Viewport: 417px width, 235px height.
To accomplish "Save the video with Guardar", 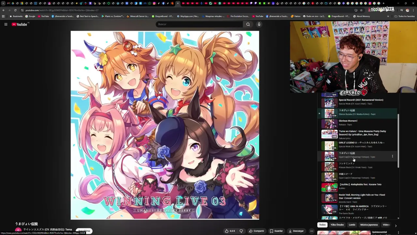I will tap(276, 231).
